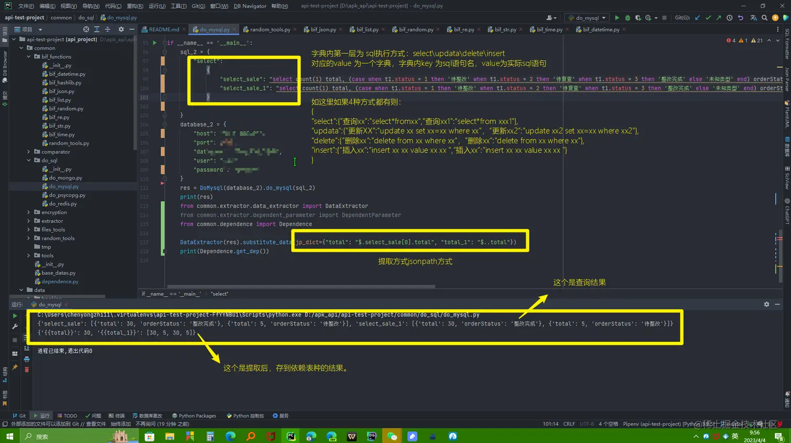
Task: Open Run panel settings gear
Action: coord(766,304)
